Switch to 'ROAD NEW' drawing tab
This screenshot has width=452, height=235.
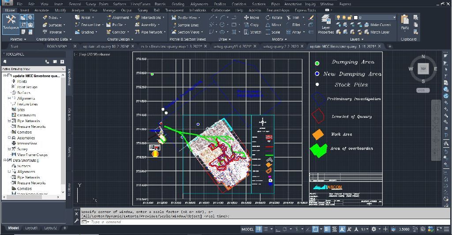point(56,46)
